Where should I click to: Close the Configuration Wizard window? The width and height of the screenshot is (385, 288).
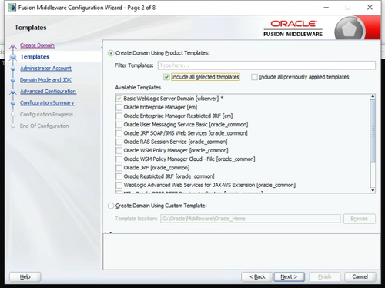[x=370, y=8]
